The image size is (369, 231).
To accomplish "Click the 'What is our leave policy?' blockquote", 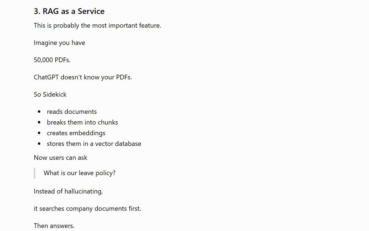I will pyautogui.click(x=80, y=173).
